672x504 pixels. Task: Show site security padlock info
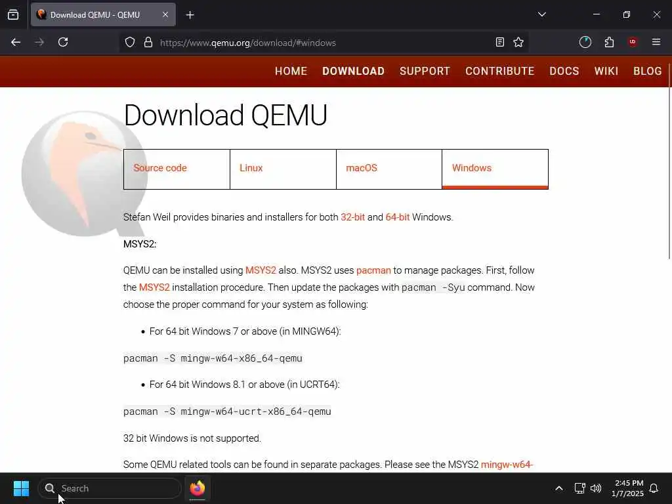[148, 42]
